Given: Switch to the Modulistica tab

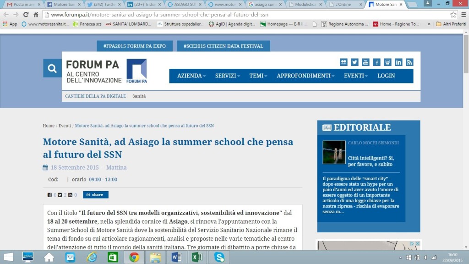Looking at the screenshot, I should tap(304, 5).
